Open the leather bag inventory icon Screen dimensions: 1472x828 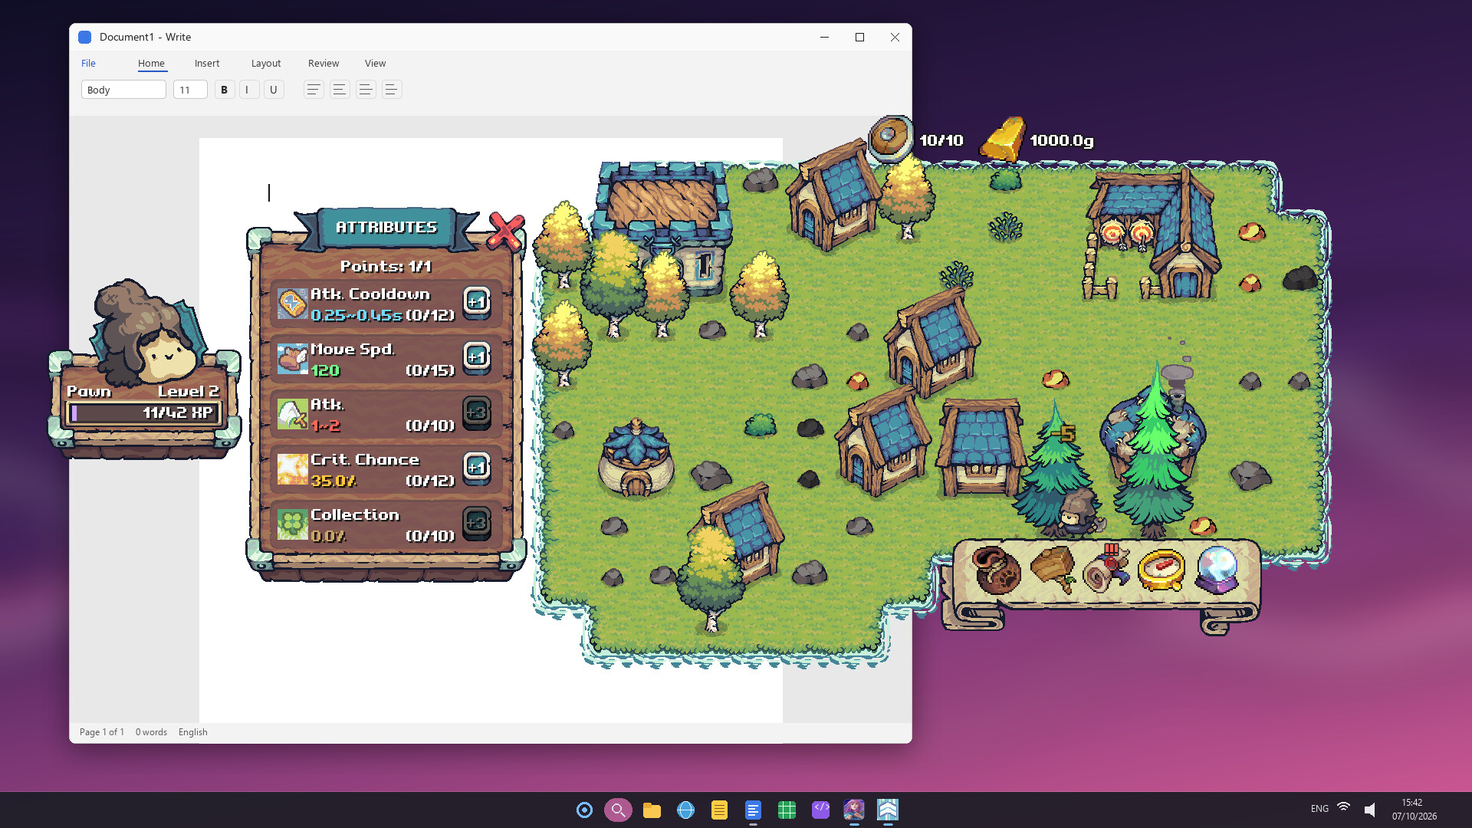click(997, 570)
